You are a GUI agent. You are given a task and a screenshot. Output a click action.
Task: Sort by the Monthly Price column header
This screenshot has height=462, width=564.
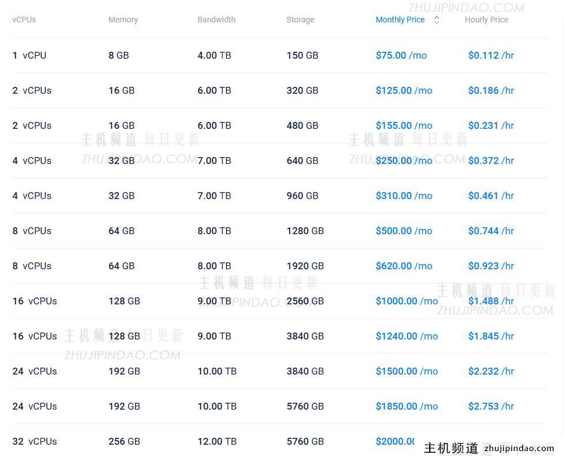[x=400, y=20]
